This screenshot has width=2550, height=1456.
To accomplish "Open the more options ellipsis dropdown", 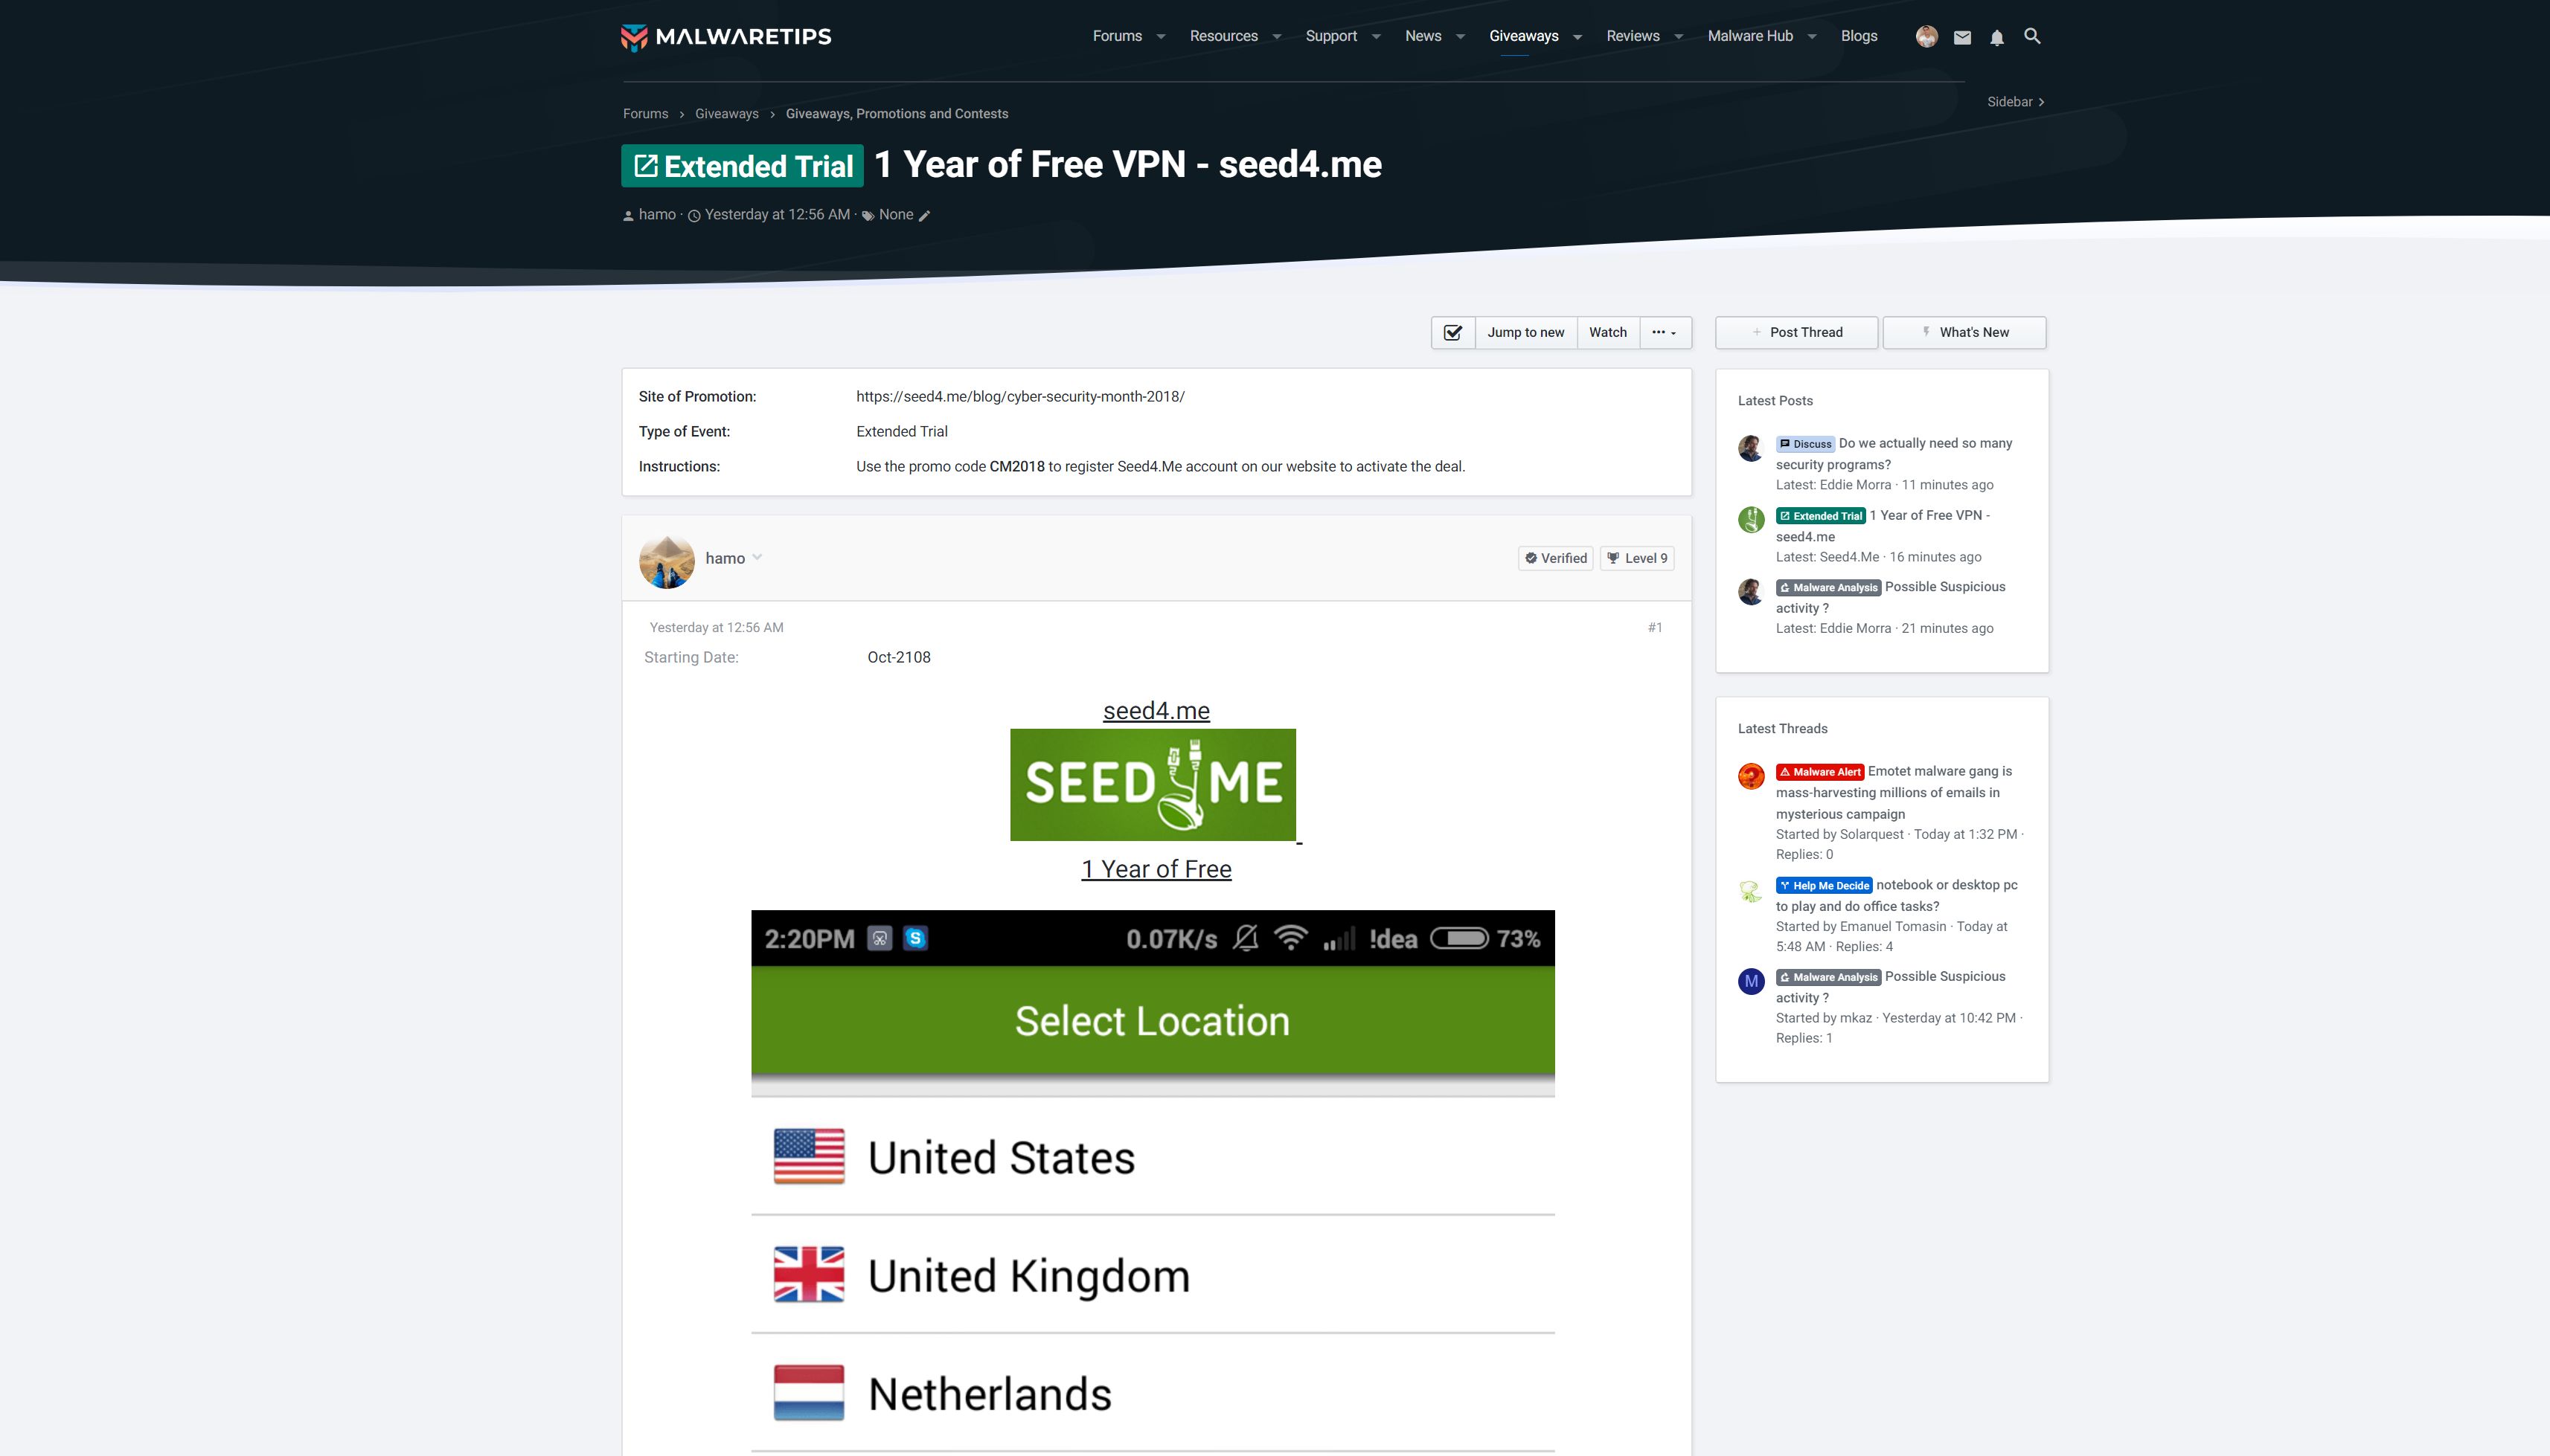I will coord(1665,333).
